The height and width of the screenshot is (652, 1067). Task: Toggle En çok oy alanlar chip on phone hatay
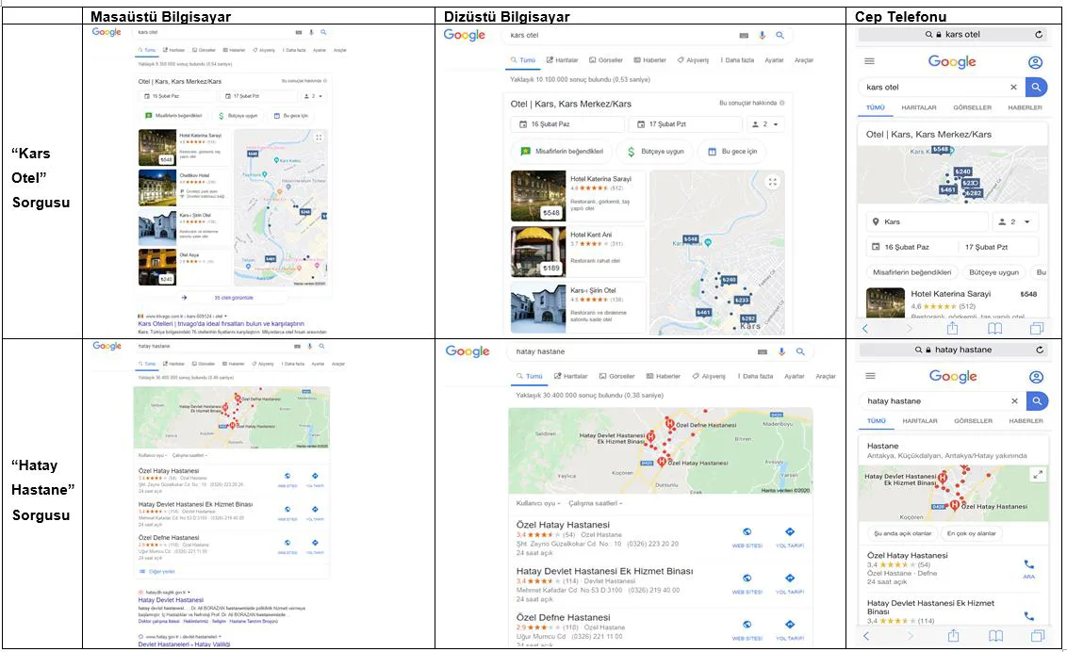971,533
